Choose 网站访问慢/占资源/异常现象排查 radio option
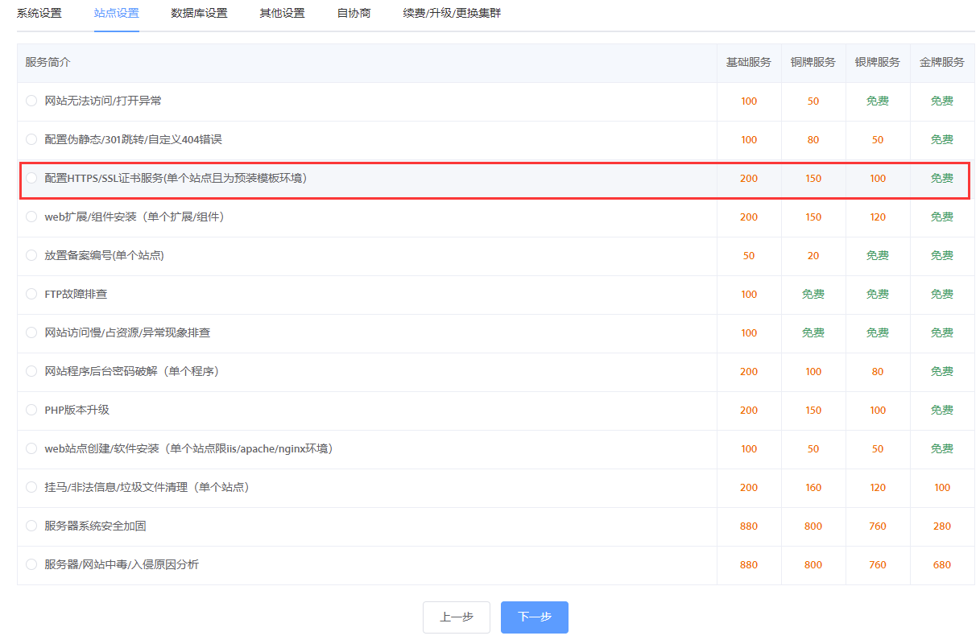Image resolution: width=980 pixels, height=644 pixels. tap(31, 332)
